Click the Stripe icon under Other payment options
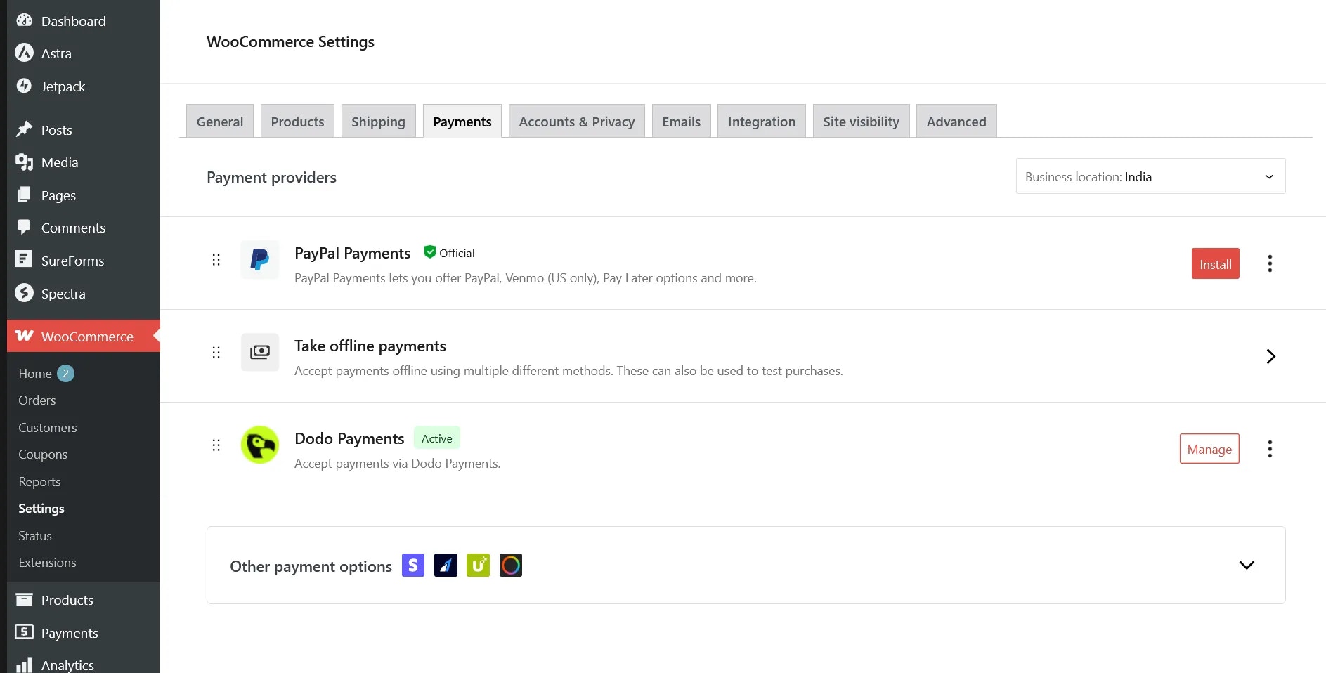 pyautogui.click(x=412, y=566)
